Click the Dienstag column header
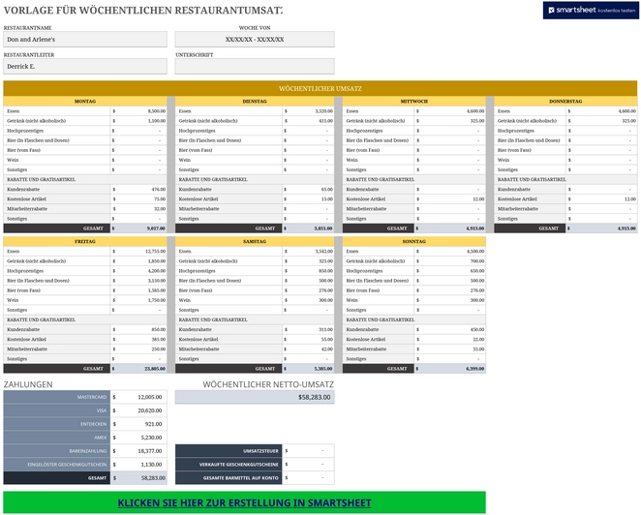 click(255, 102)
